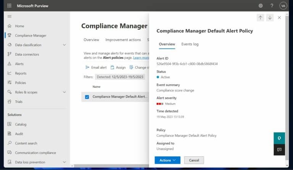The width and height of the screenshot is (293, 170).
Task: Click Email alert toolbar button
Action: coord(96,67)
